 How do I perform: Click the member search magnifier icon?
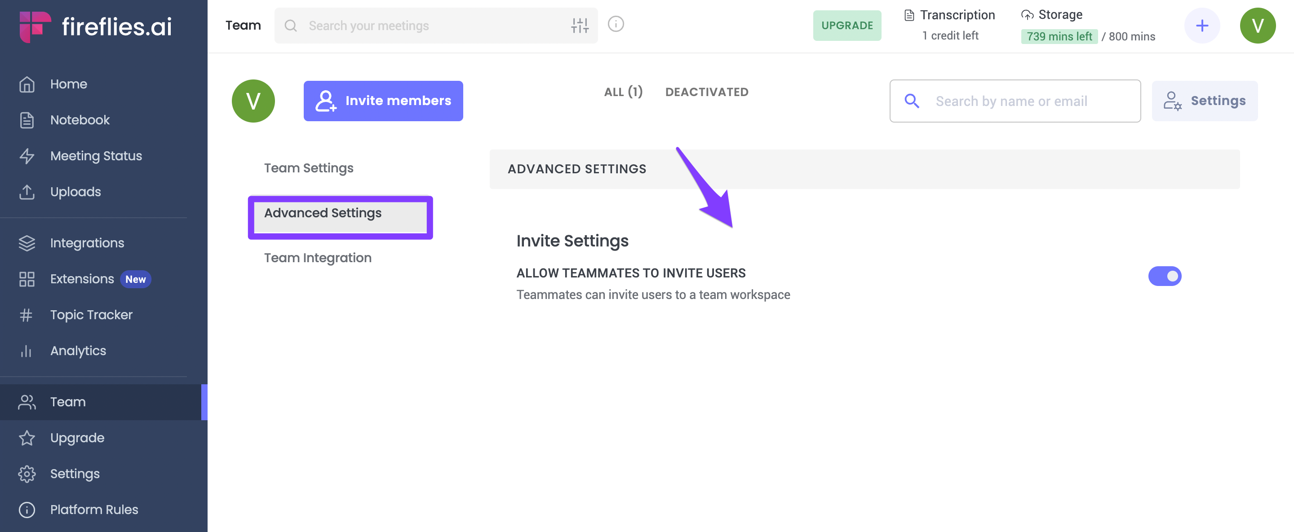pos(912,101)
